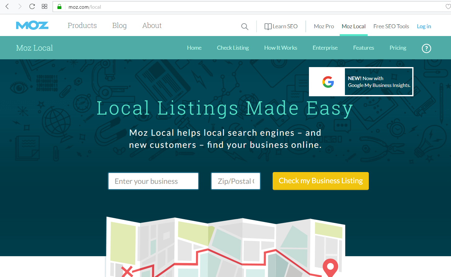Viewport: 451px width, 277px height.
Task: Click the Google G logo
Action: pos(328,82)
